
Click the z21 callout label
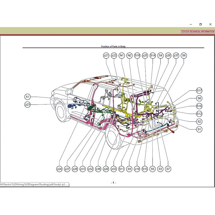(x=106, y=55)
